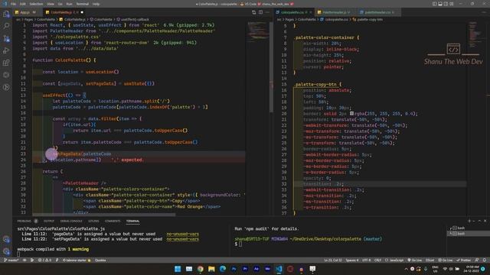Open Photoshop from the taskbar
The image size is (490, 275).
(x=234, y=269)
